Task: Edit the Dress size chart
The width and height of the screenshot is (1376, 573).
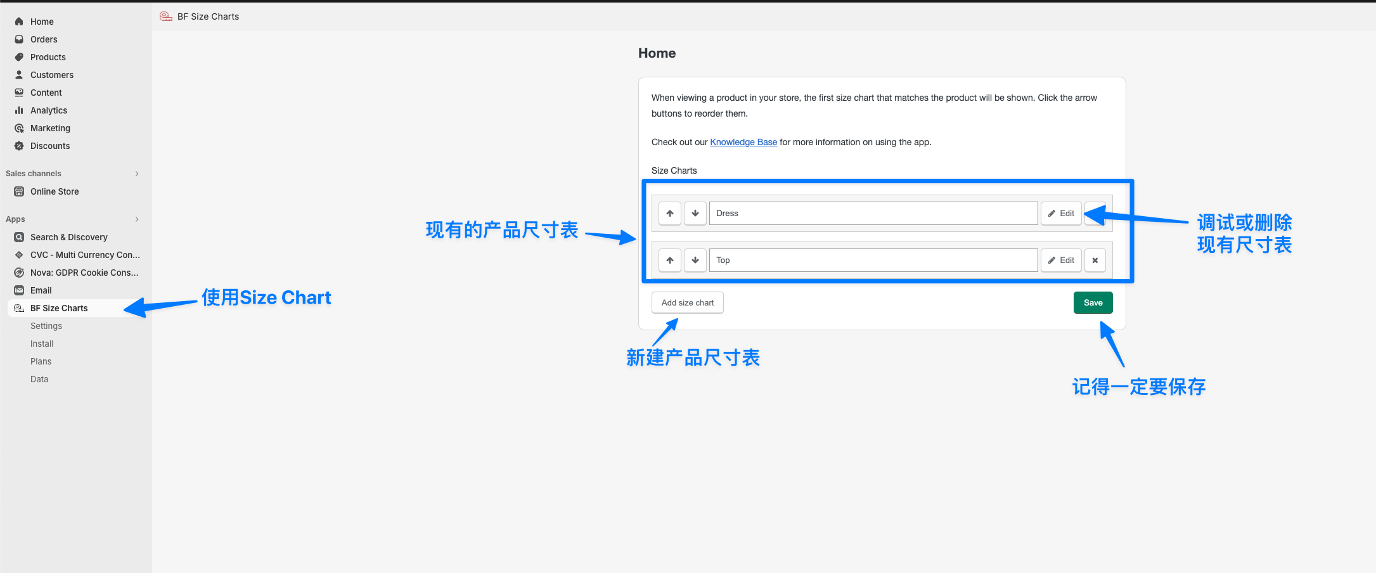Action: (x=1060, y=214)
